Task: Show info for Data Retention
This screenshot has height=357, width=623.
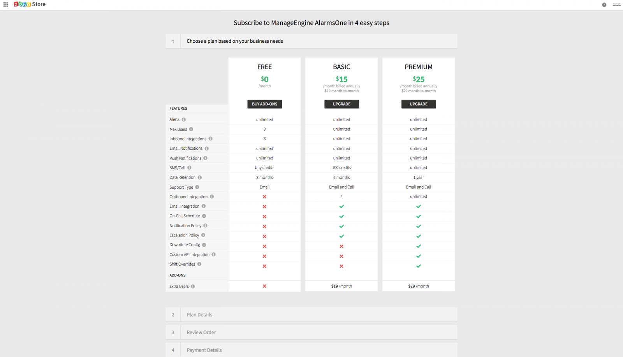Action: (x=200, y=177)
